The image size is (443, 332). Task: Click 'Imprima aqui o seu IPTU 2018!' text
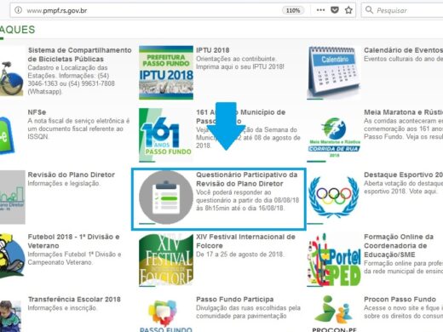(x=240, y=66)
